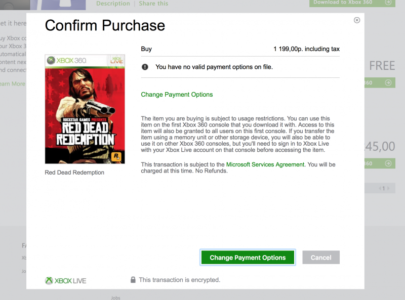
Task: Click the green Change Payment Options button
Action: click(x=248, y=258)
